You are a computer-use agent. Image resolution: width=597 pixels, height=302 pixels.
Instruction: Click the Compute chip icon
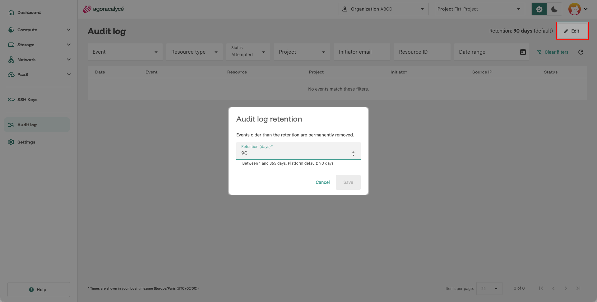pos(11,30)
